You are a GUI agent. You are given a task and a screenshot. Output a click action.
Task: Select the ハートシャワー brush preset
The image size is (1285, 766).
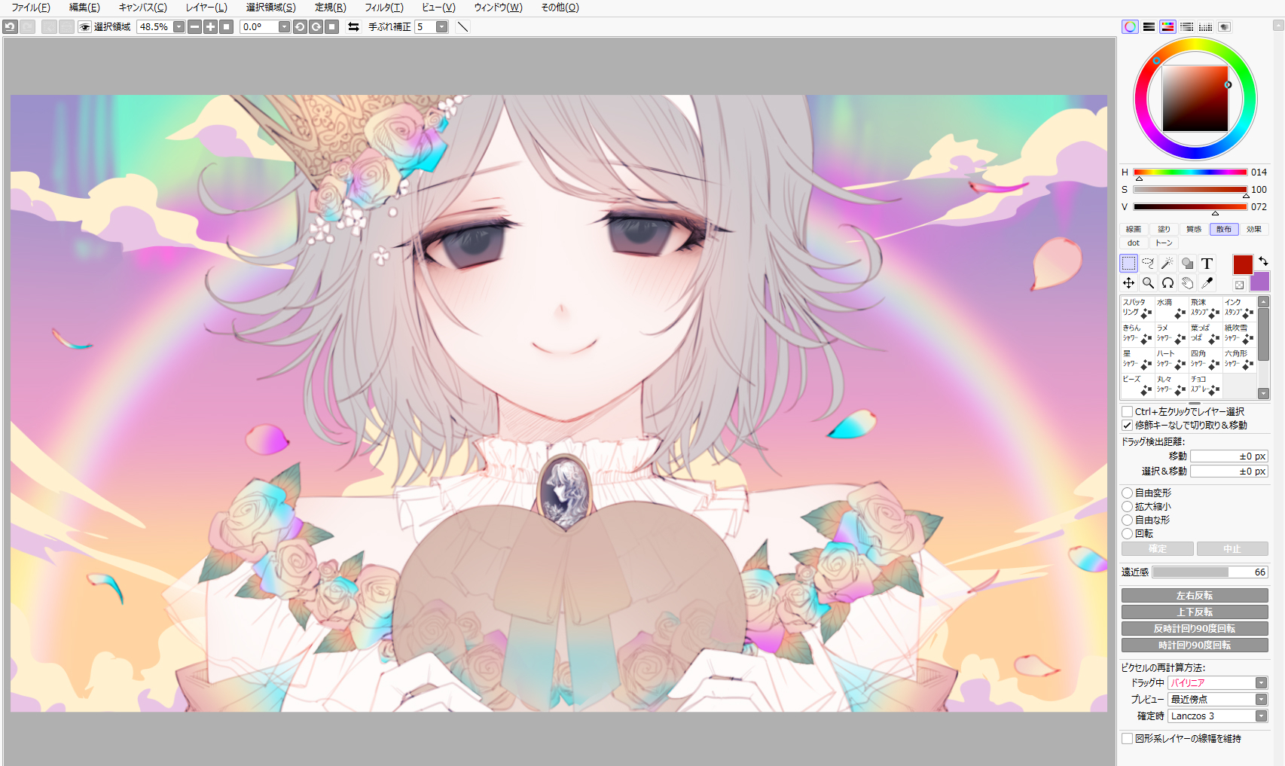pyautogui.click(x=1171, y=359)
